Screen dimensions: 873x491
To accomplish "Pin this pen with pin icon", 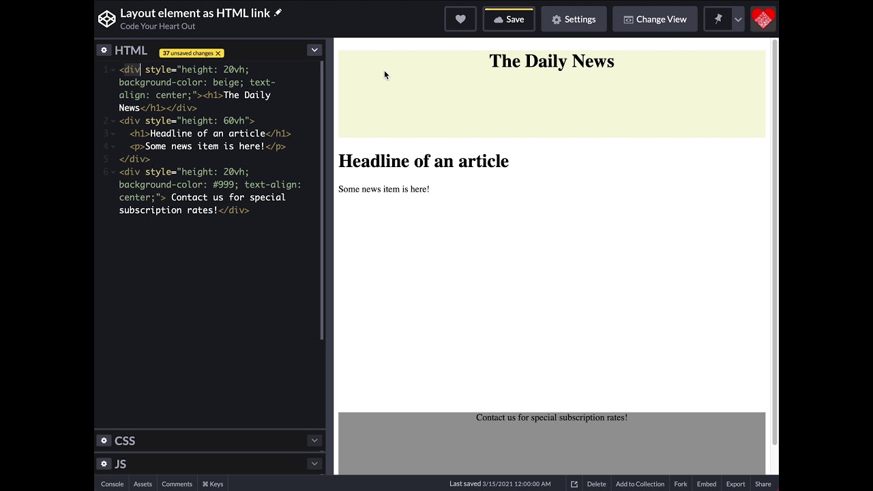I will 718,19.
